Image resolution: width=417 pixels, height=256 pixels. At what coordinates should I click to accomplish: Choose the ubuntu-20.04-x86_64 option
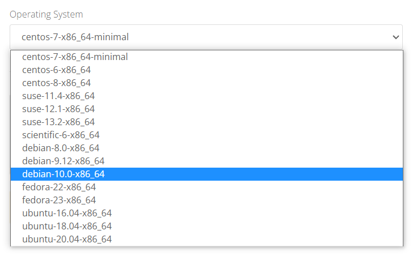click(x=67, y=239)
